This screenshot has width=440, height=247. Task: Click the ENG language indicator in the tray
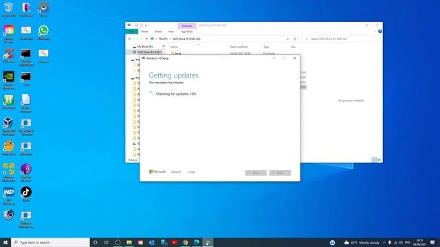click(408, 242)
